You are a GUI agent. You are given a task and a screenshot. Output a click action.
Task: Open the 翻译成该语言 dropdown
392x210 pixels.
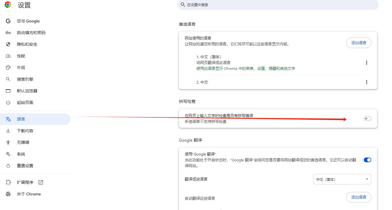pyautogui.click(x=342, y=179)
